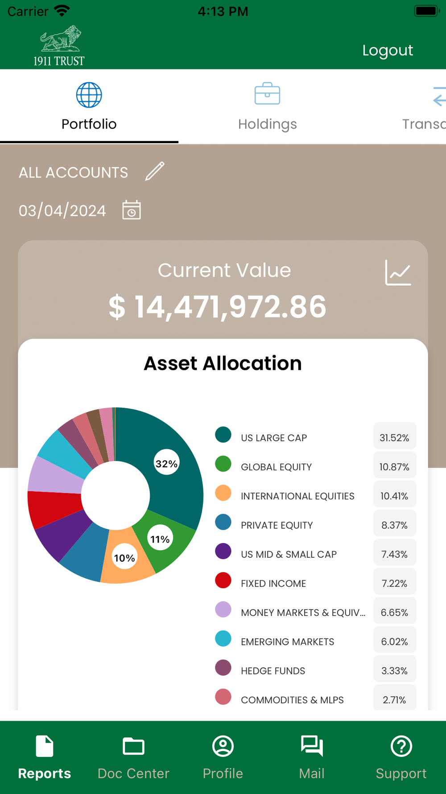446x794 pixels.
Task: Tap the date 03/04/2024
Action: pos(62,211)
